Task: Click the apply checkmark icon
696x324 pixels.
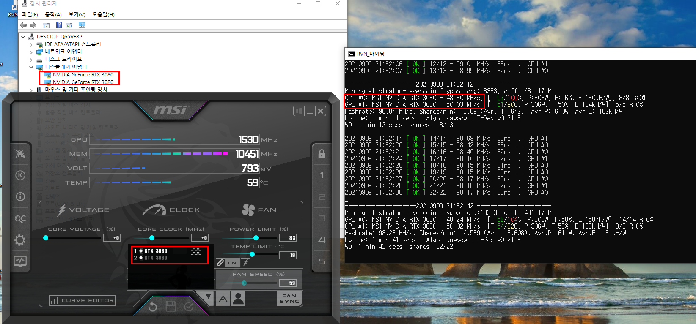Action: click(189, 307)
